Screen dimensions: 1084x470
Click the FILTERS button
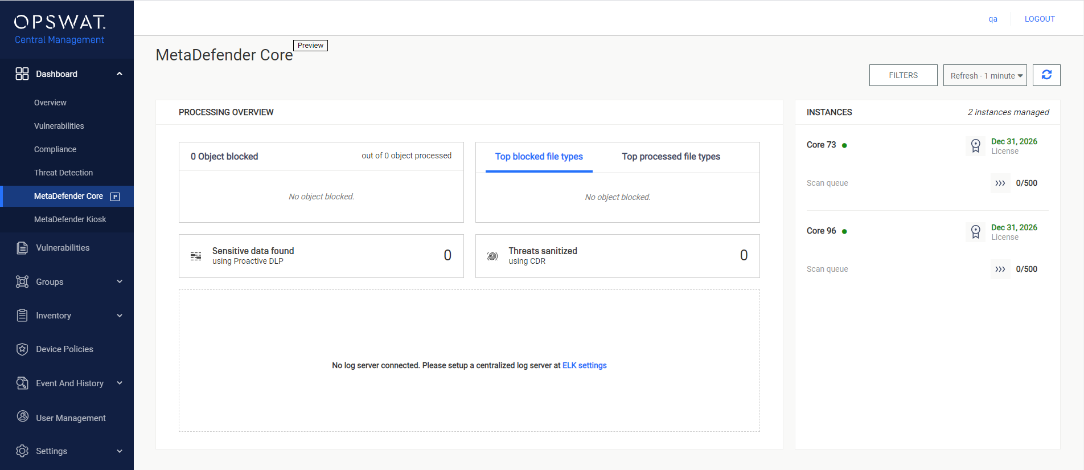pyautogui.click(x=904, y=75)
